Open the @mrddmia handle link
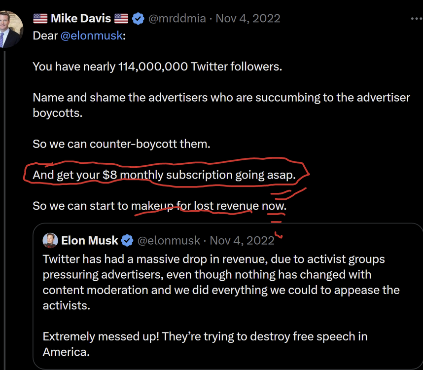 click(177, 19)
